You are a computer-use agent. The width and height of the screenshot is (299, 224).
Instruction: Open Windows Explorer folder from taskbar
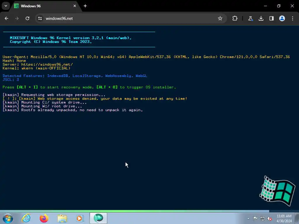click(62, 218)
